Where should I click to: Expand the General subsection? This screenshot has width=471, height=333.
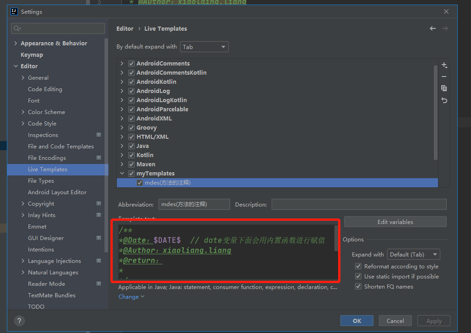point(23,77)
